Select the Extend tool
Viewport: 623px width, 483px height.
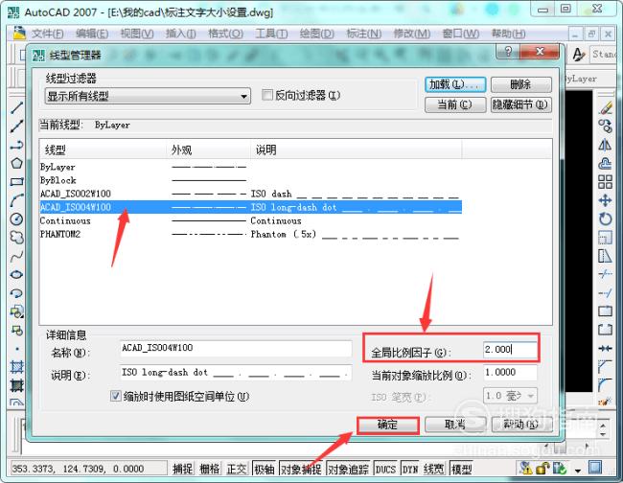(605, 293)
